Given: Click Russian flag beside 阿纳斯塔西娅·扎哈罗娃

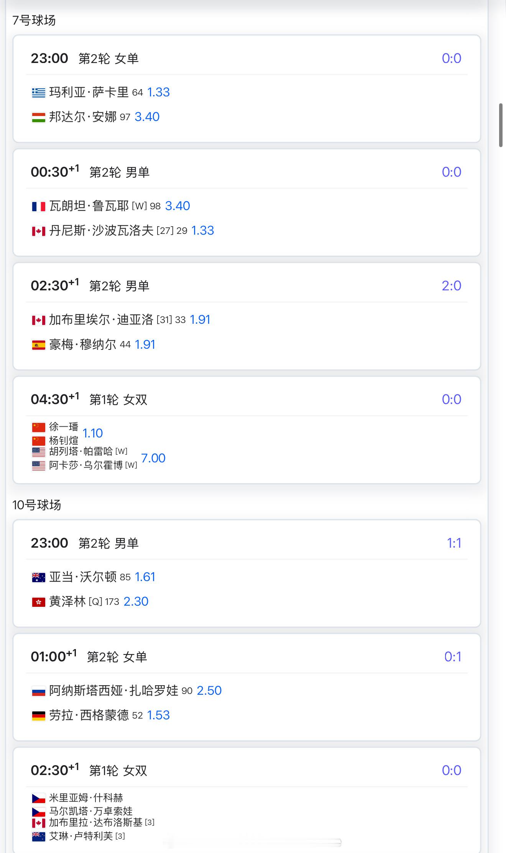Looking at the screenshot, I should pos(38,691).
